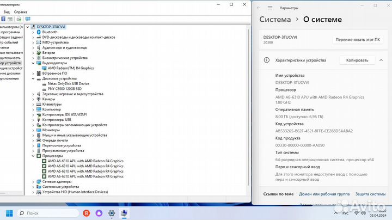
Task: Click the Bluetooth category icon in Device Manager
Action: (39, 32)
